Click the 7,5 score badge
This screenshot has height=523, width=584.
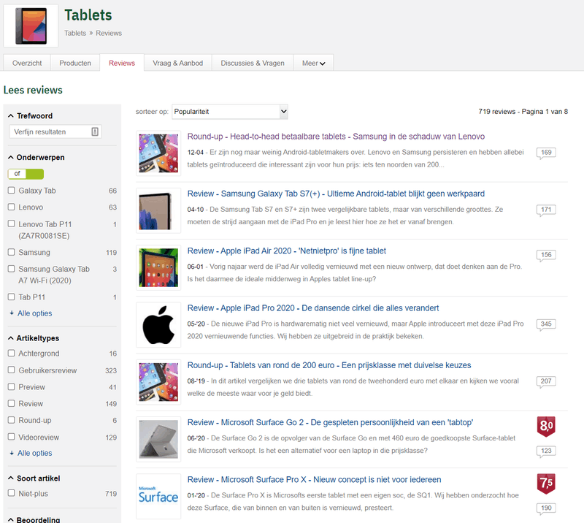[x=546, y=484]
